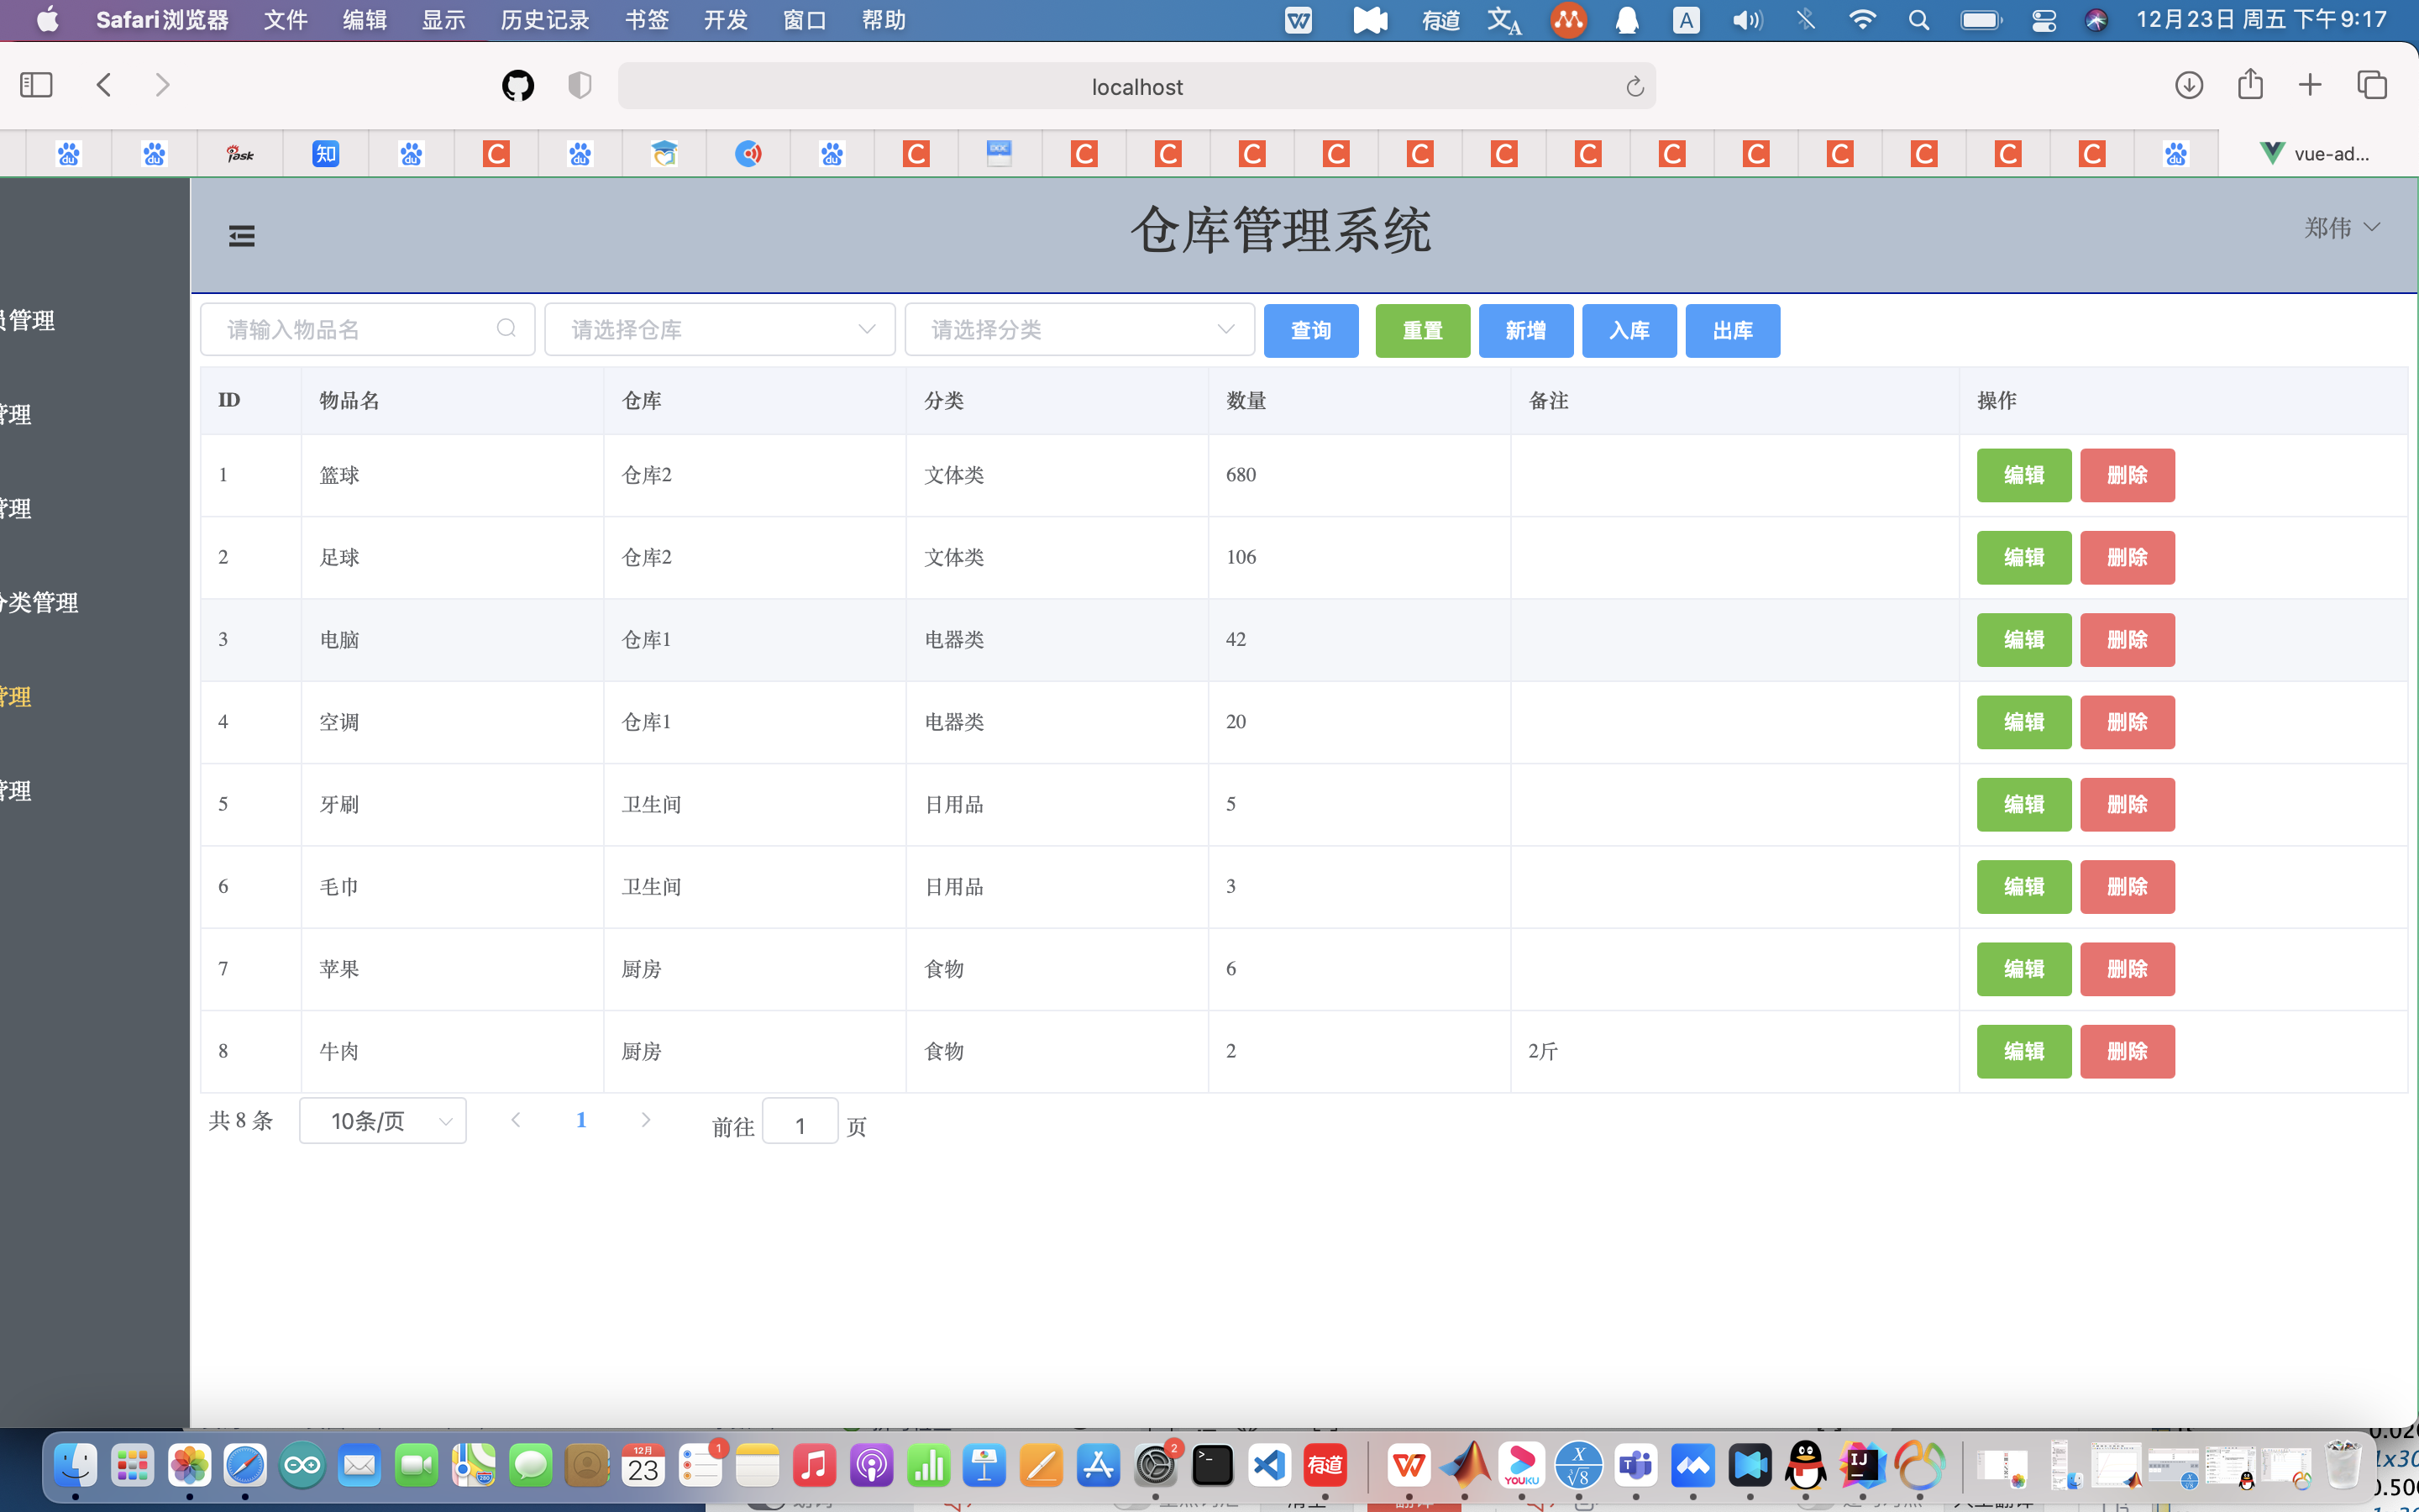Open Terminal in Dock
2419x1512 pixels.
pos(1213,1467)
